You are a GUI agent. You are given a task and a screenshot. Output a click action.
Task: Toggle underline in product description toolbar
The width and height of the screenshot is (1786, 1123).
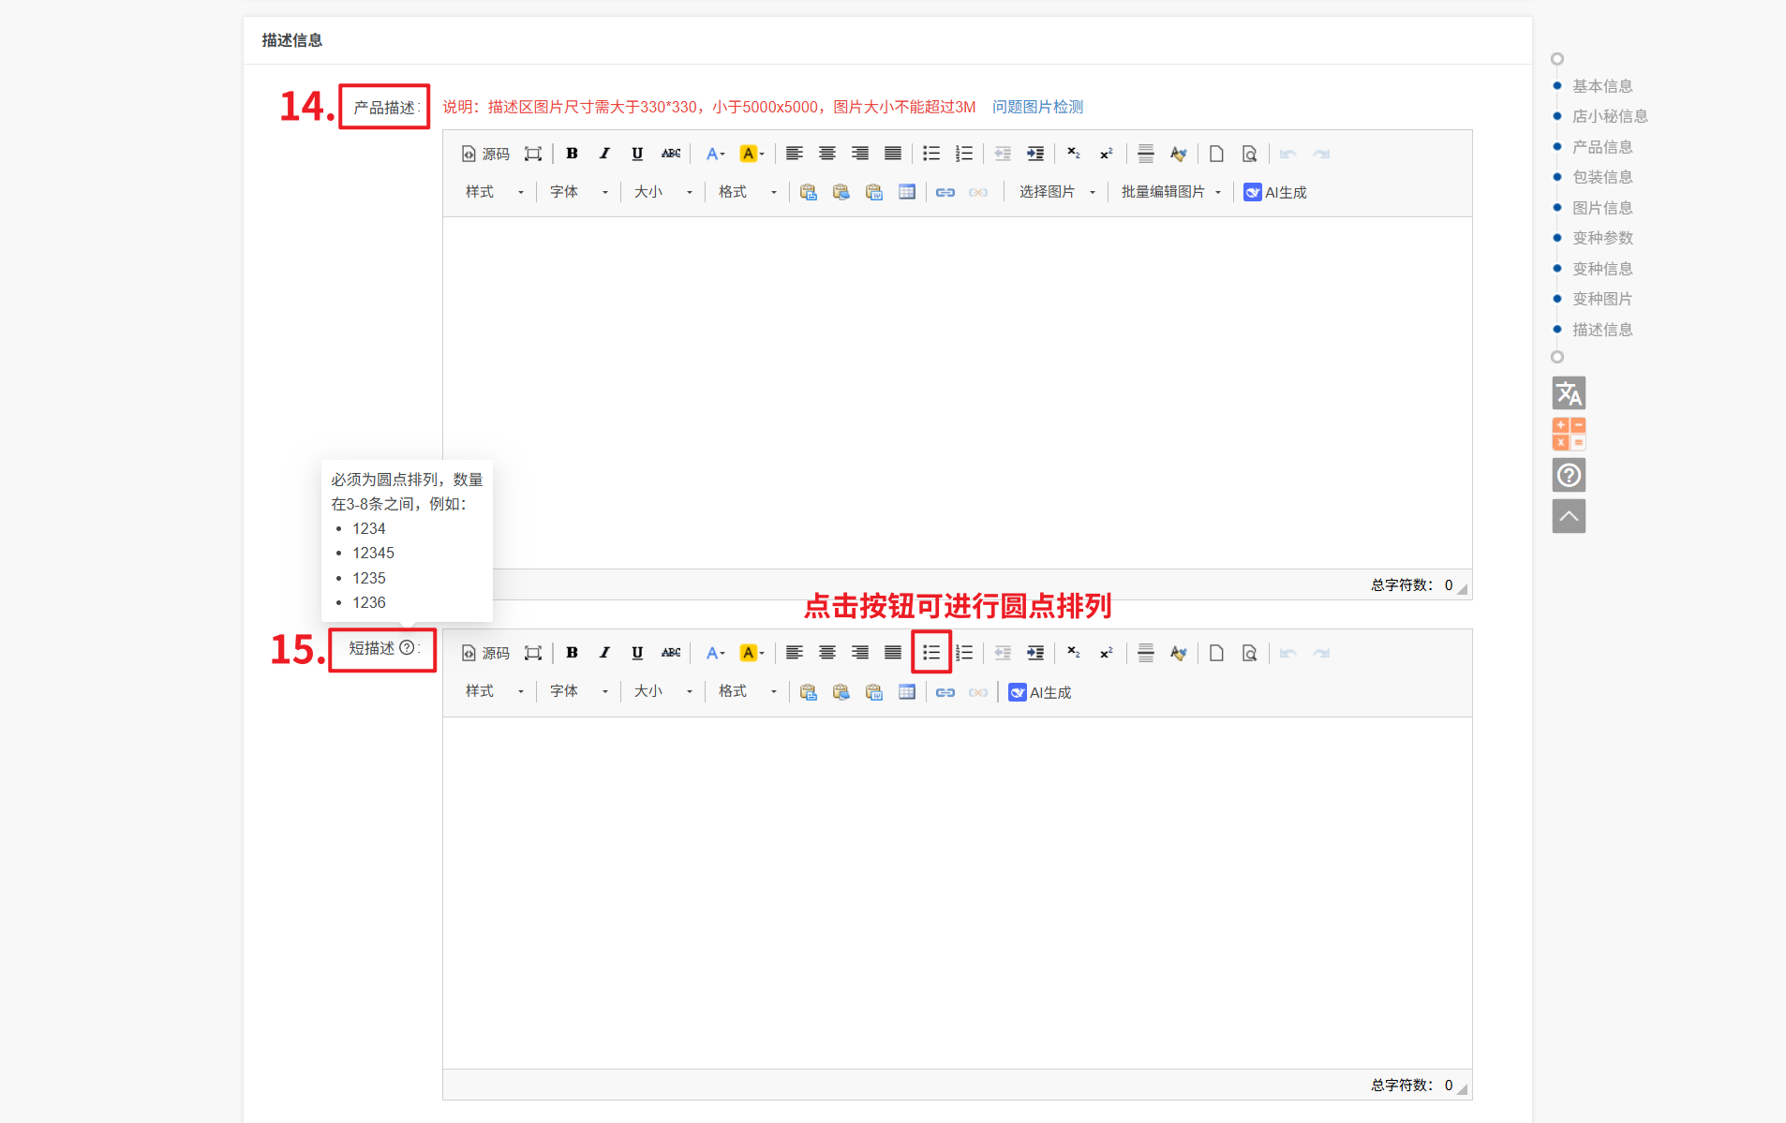(x=637, y=154)
